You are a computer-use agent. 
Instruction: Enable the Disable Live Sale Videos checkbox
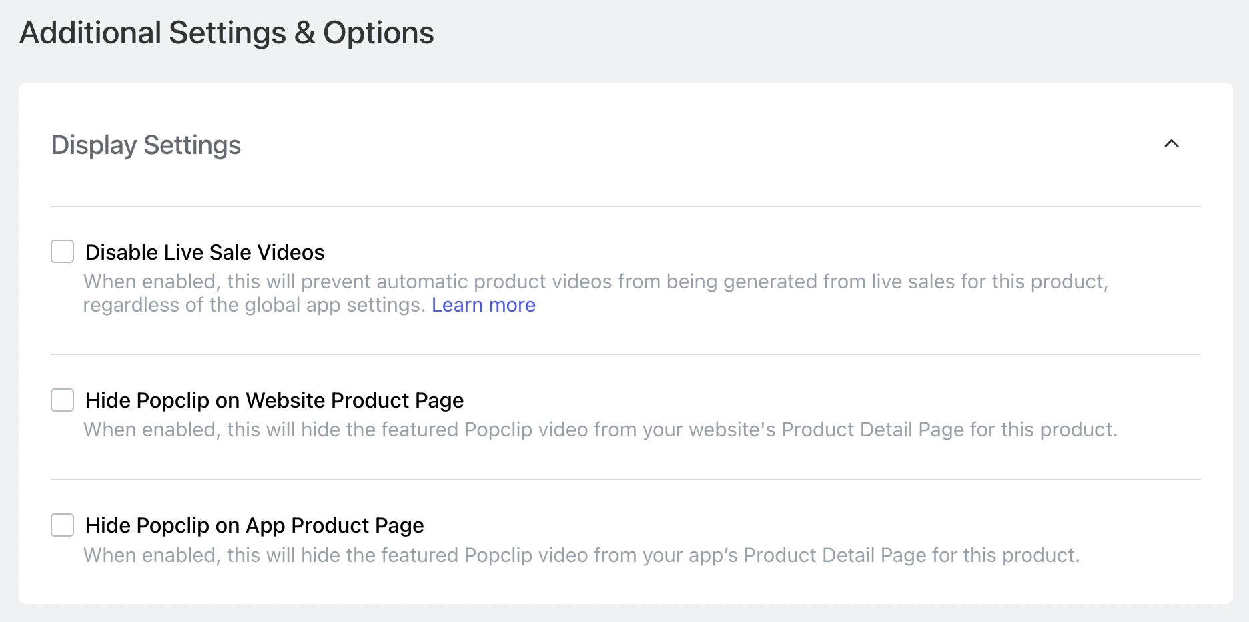tap(63, 252)
